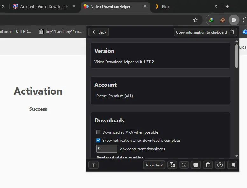Open a new browser tab
This screenshot has width=247, height=188.
(x=227, y=6)
